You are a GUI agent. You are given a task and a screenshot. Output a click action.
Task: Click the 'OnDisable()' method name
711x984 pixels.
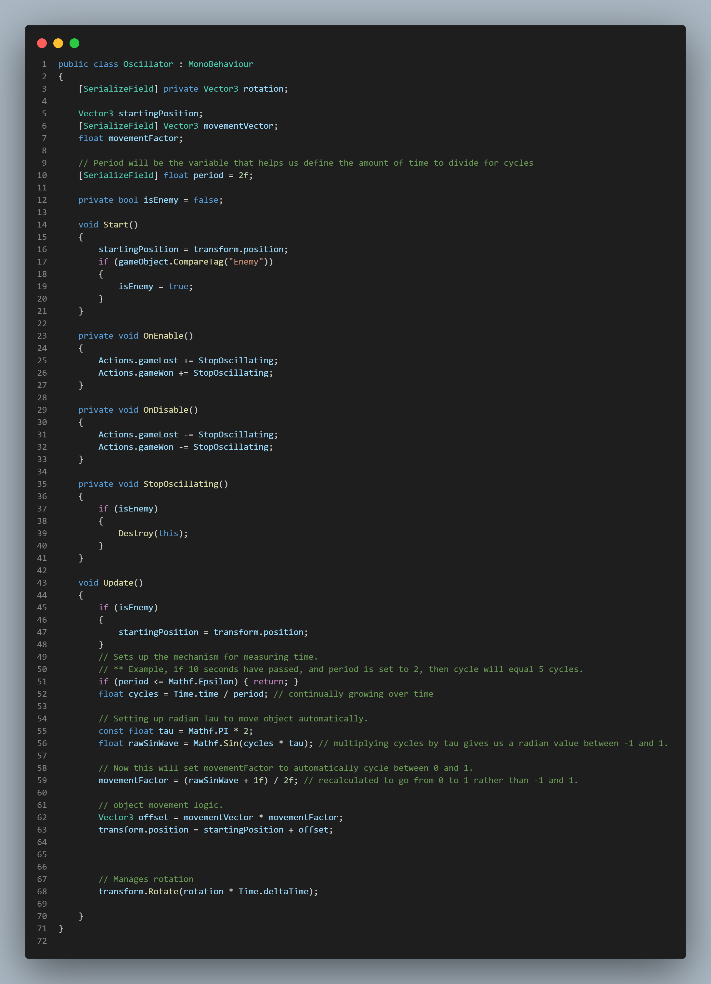[171, 410]
